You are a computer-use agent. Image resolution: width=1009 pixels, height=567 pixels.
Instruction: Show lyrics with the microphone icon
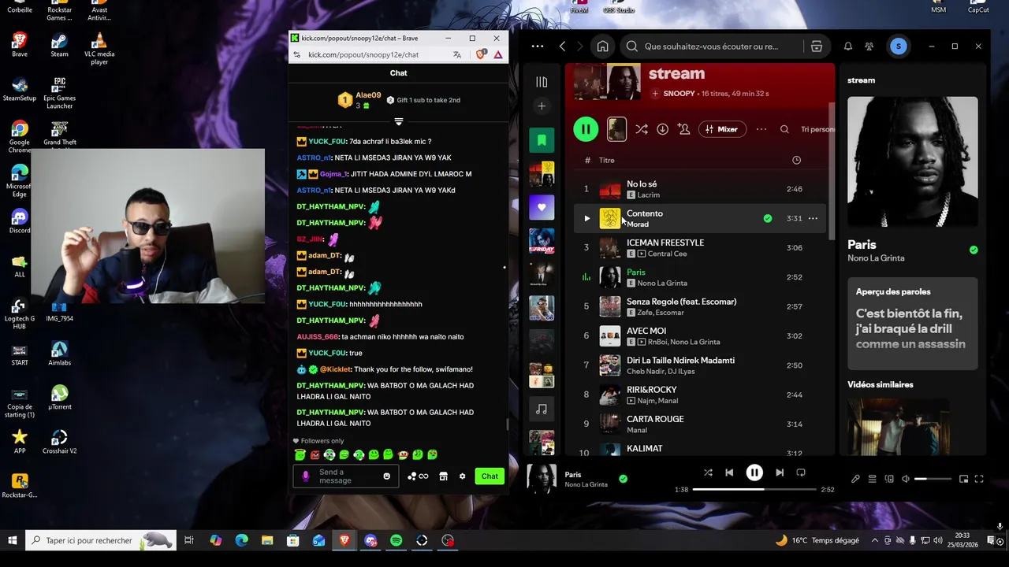tap(855, 479)
